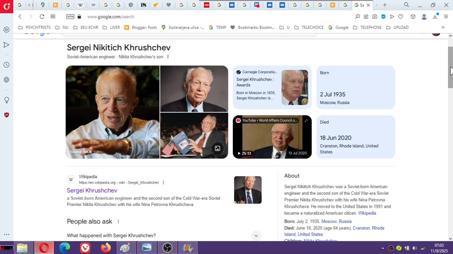Image resolution: width=453 pixels, height=254 pixels.
Task: Click the site security padlock icon
Action: (x=79, y=17)
